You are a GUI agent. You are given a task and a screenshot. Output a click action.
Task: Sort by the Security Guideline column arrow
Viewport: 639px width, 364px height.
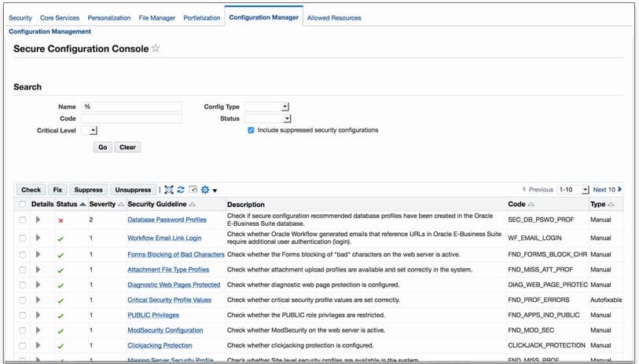click(193, 205)
